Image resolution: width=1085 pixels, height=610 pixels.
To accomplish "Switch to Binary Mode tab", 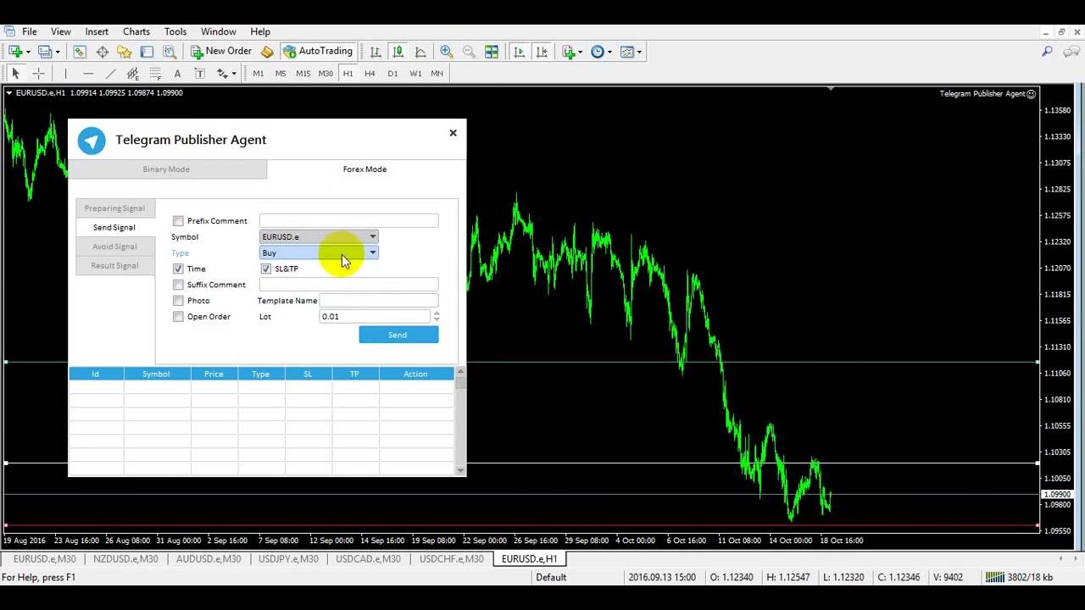I will coord(166,169).
